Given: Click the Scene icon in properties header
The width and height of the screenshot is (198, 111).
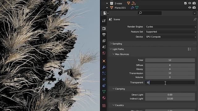Looking at the screenshot, I should (x=110, y=19).
